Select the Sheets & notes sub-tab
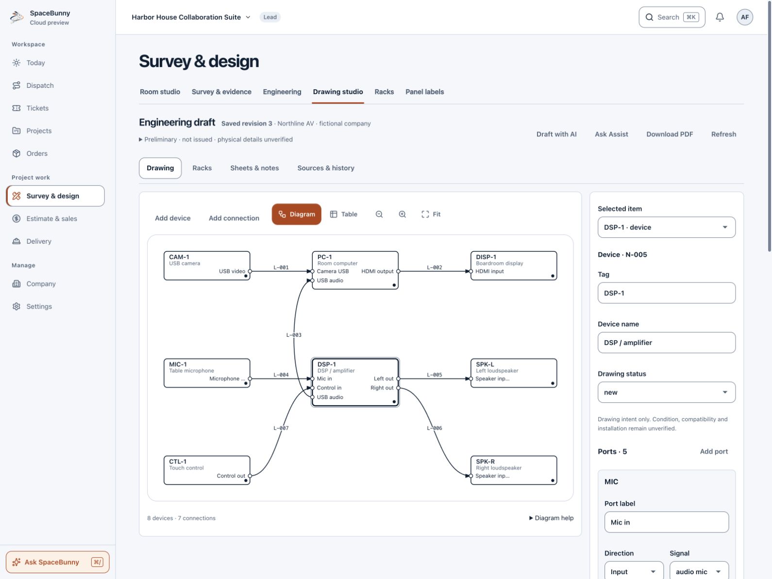Viewport: 772px width, 579px height. (254, 168)
